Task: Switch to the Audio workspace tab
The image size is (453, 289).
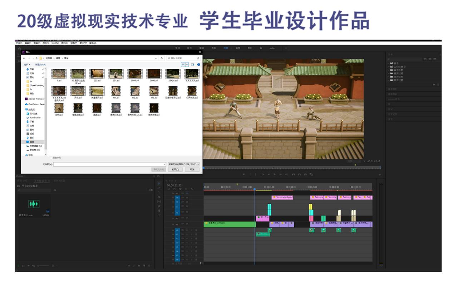Action: [272, 48]
